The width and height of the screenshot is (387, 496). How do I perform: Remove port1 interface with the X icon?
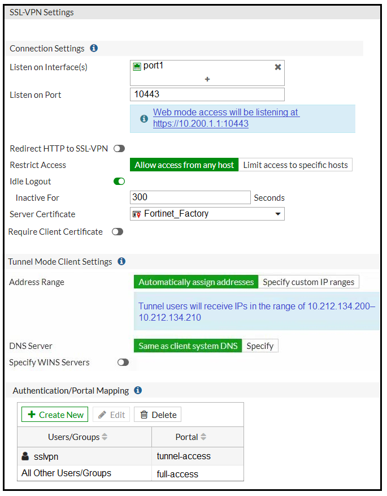[278, 67]
